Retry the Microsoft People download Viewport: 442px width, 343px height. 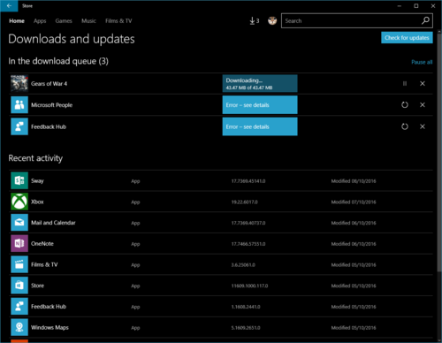[405, 105]
